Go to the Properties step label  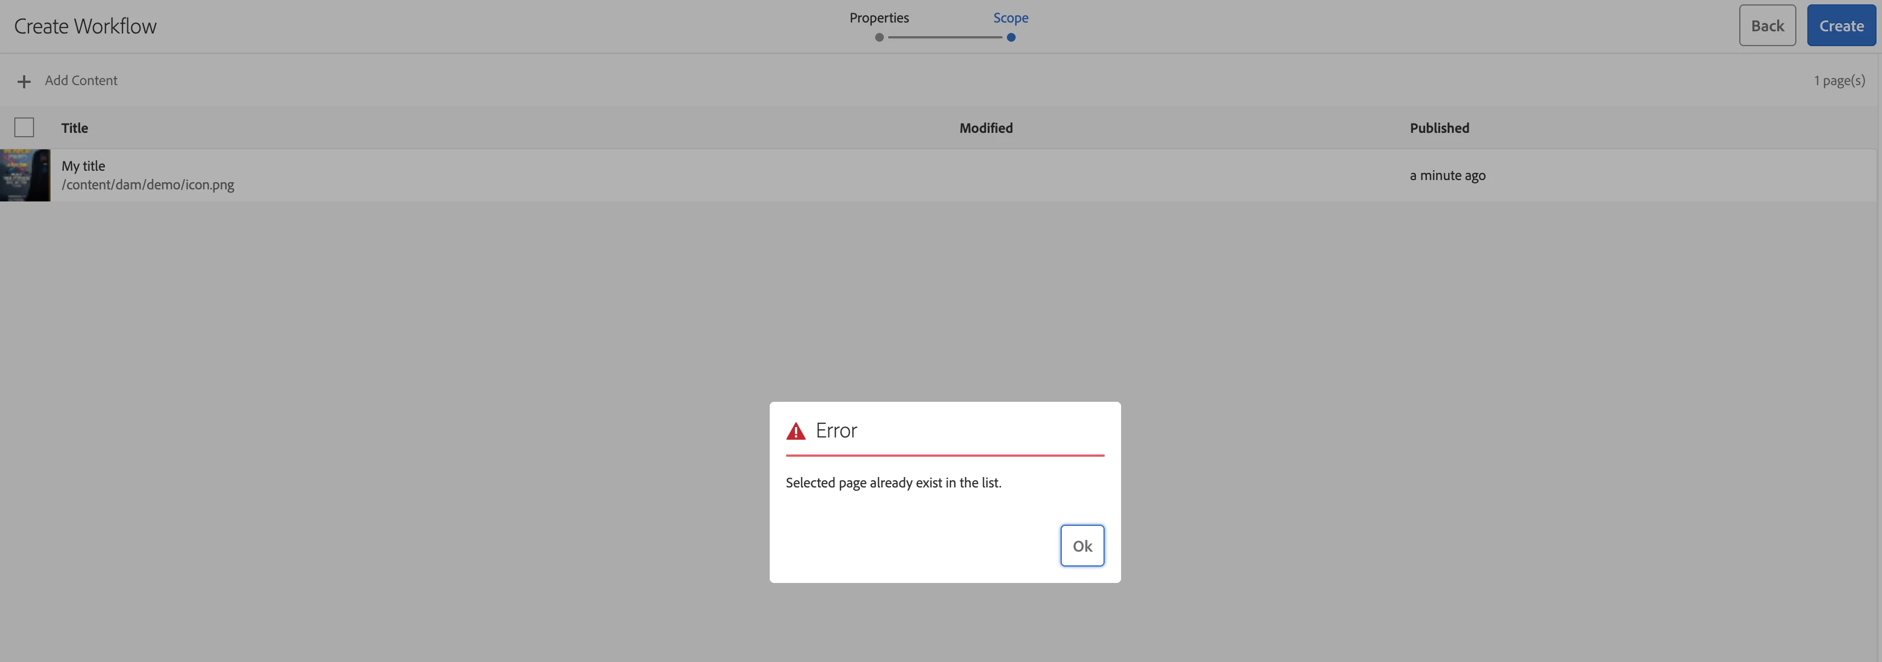pos(879,18)
